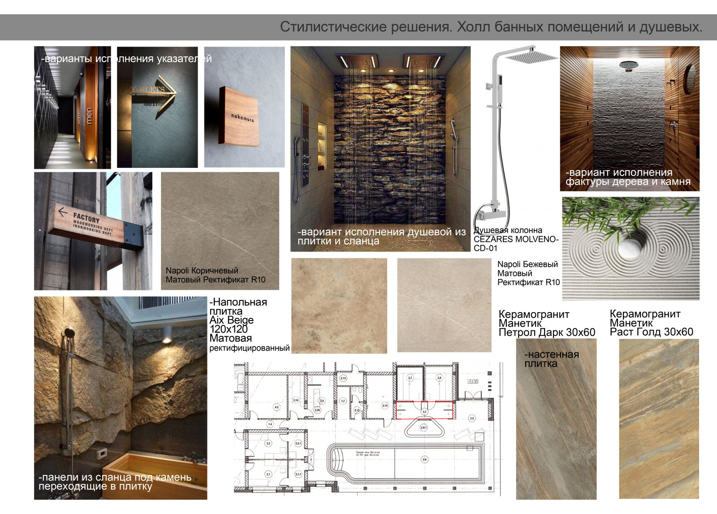The height and width of the screenshot is (514, 717).
Task: Choose the Манетик Раст Голд tile swatch
Action: (659, 419)
